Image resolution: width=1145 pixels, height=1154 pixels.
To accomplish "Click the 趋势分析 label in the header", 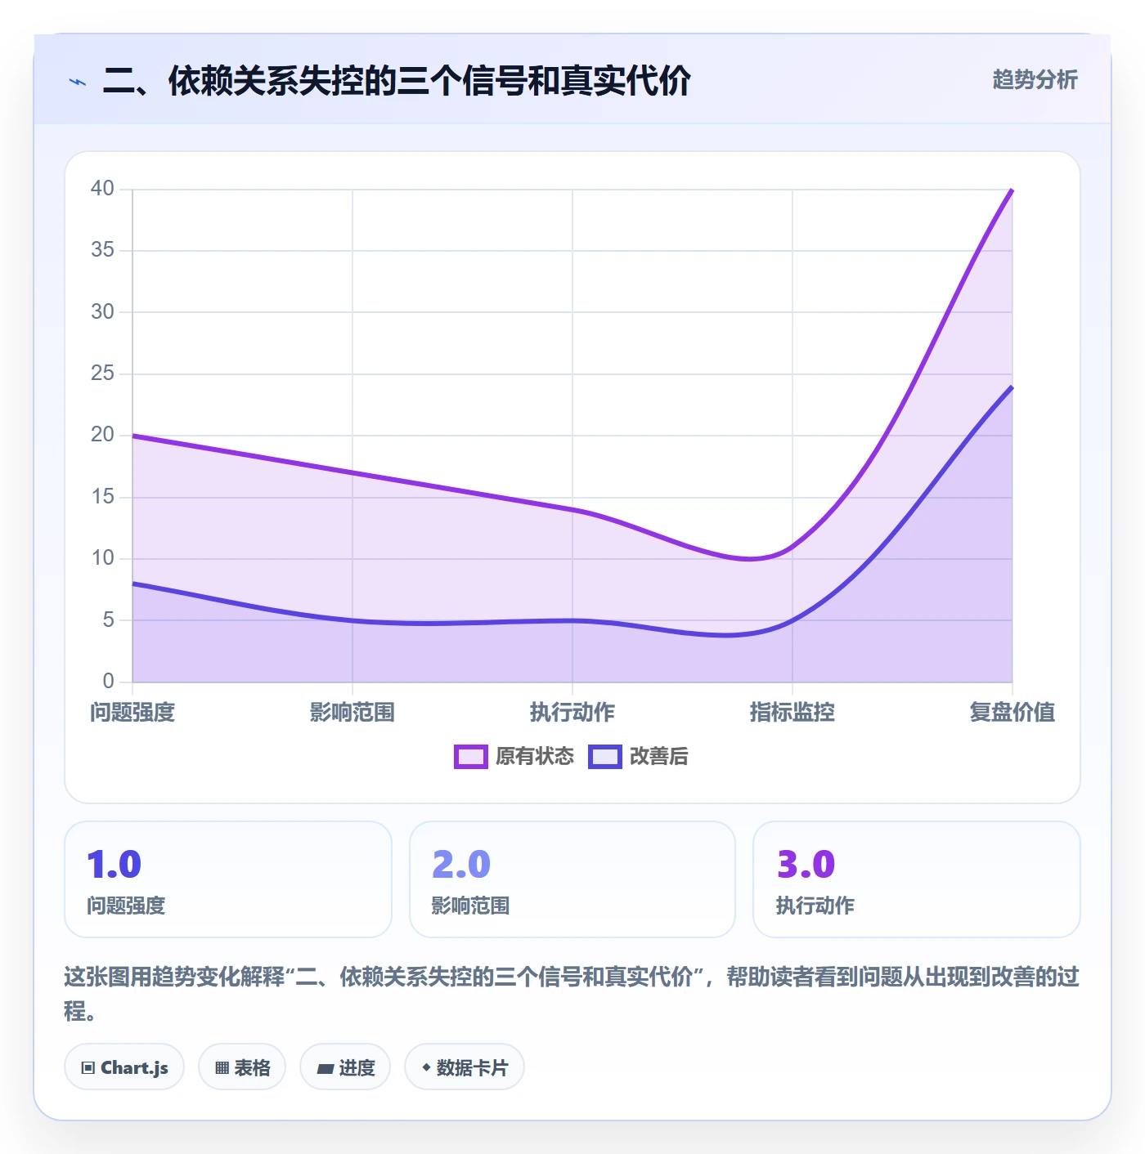I will 1035,79.
